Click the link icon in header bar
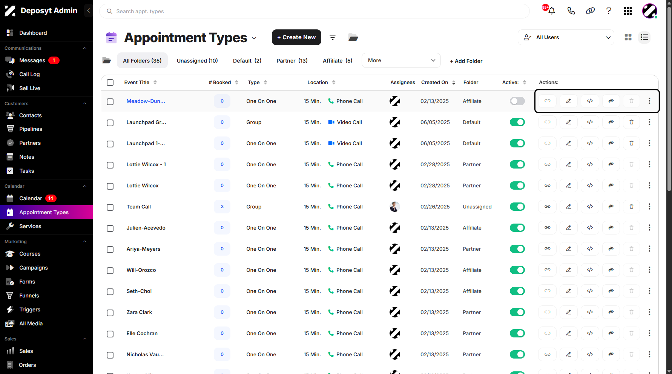This screenshot has width=672, height=374. point(590,11)
